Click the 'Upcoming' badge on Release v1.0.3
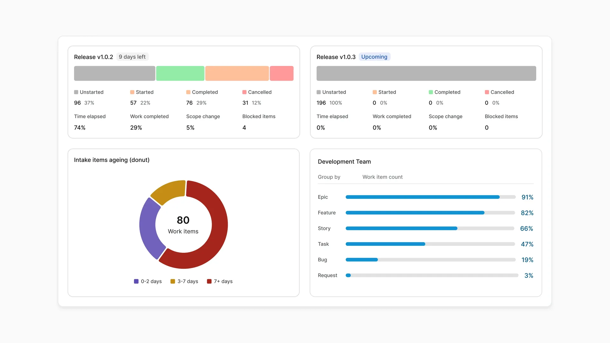 click(x=374, y=57)
